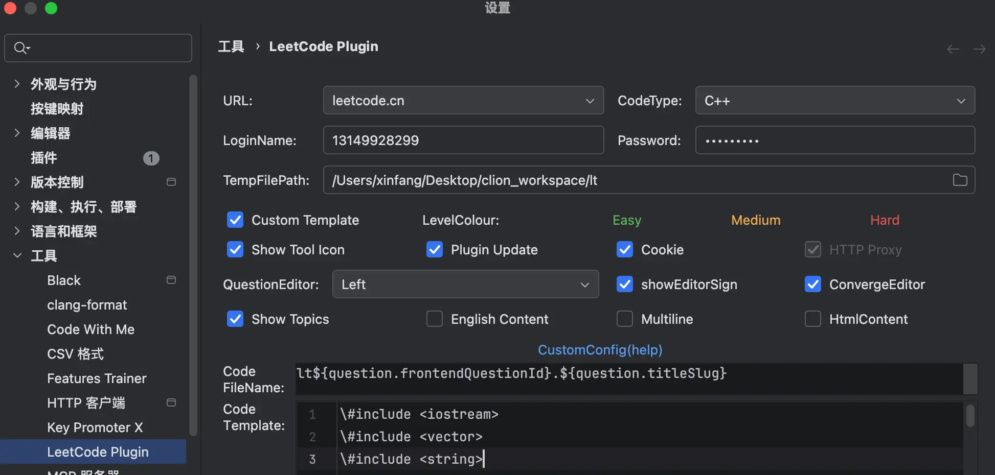Expand the 版本控制 settings node
Image resolution: width=995 pixels, height=475 pixels.
(x=17, y=182)
